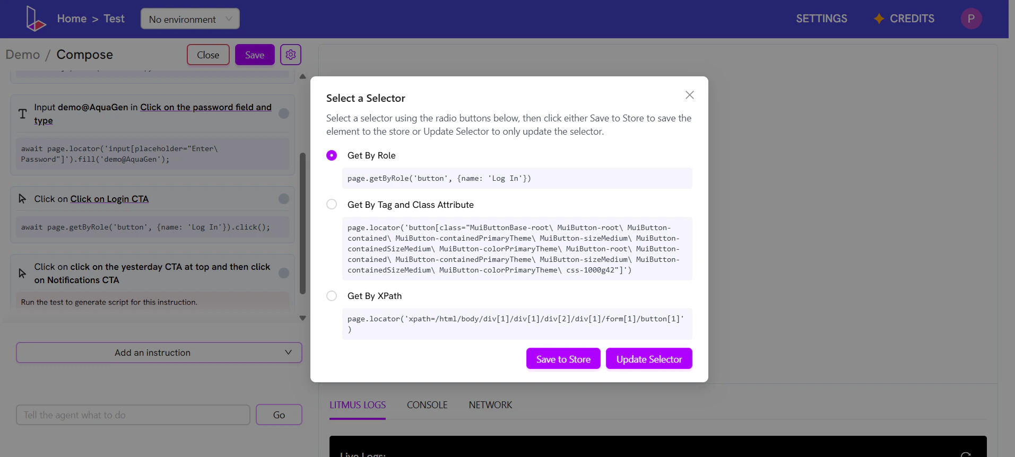Click the instruction list scrollbar thumb
Viewport: 1015px width, 457px height.
(x=302, y=223)
